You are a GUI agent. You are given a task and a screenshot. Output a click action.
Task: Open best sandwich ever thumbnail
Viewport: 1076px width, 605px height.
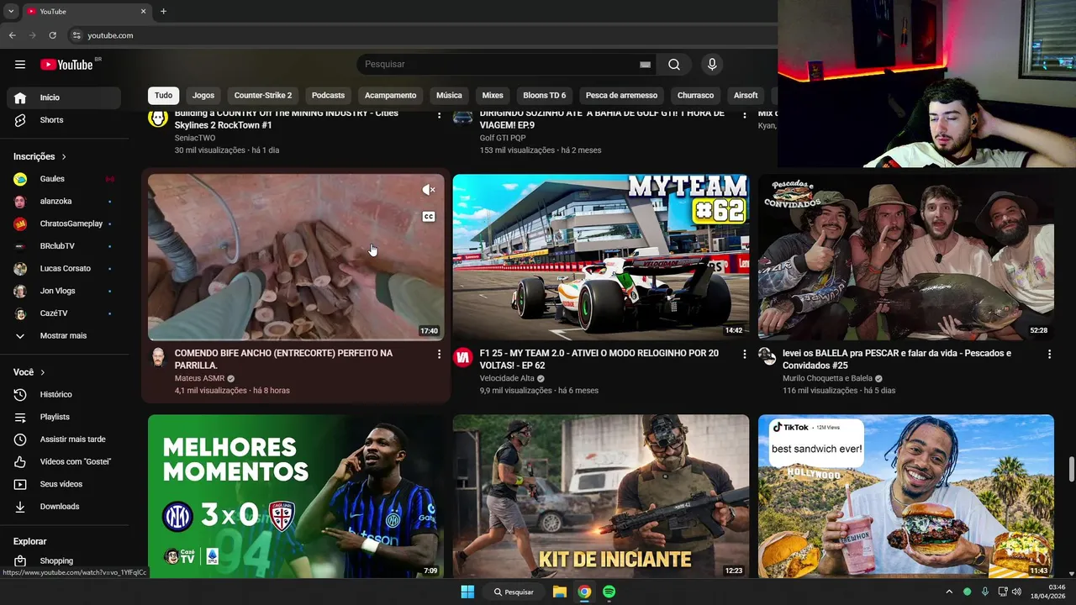pyautogui.click(x=906, y=496)
